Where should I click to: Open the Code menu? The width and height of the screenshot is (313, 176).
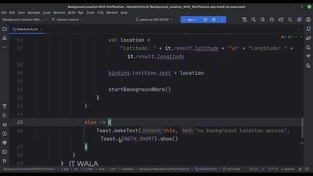pos(47,13)
